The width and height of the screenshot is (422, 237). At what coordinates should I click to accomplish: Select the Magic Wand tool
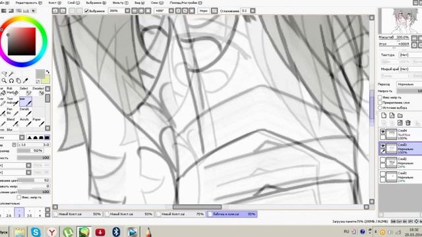pyautogui.click(x=11, y=74)
